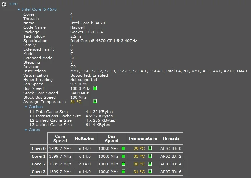Screen dimensions: 251x178
Task: Select the Bus Speed column header
Action: (x=112, y=138)
